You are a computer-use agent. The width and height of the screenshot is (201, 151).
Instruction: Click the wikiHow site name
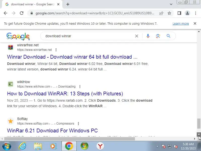[23, 82]
